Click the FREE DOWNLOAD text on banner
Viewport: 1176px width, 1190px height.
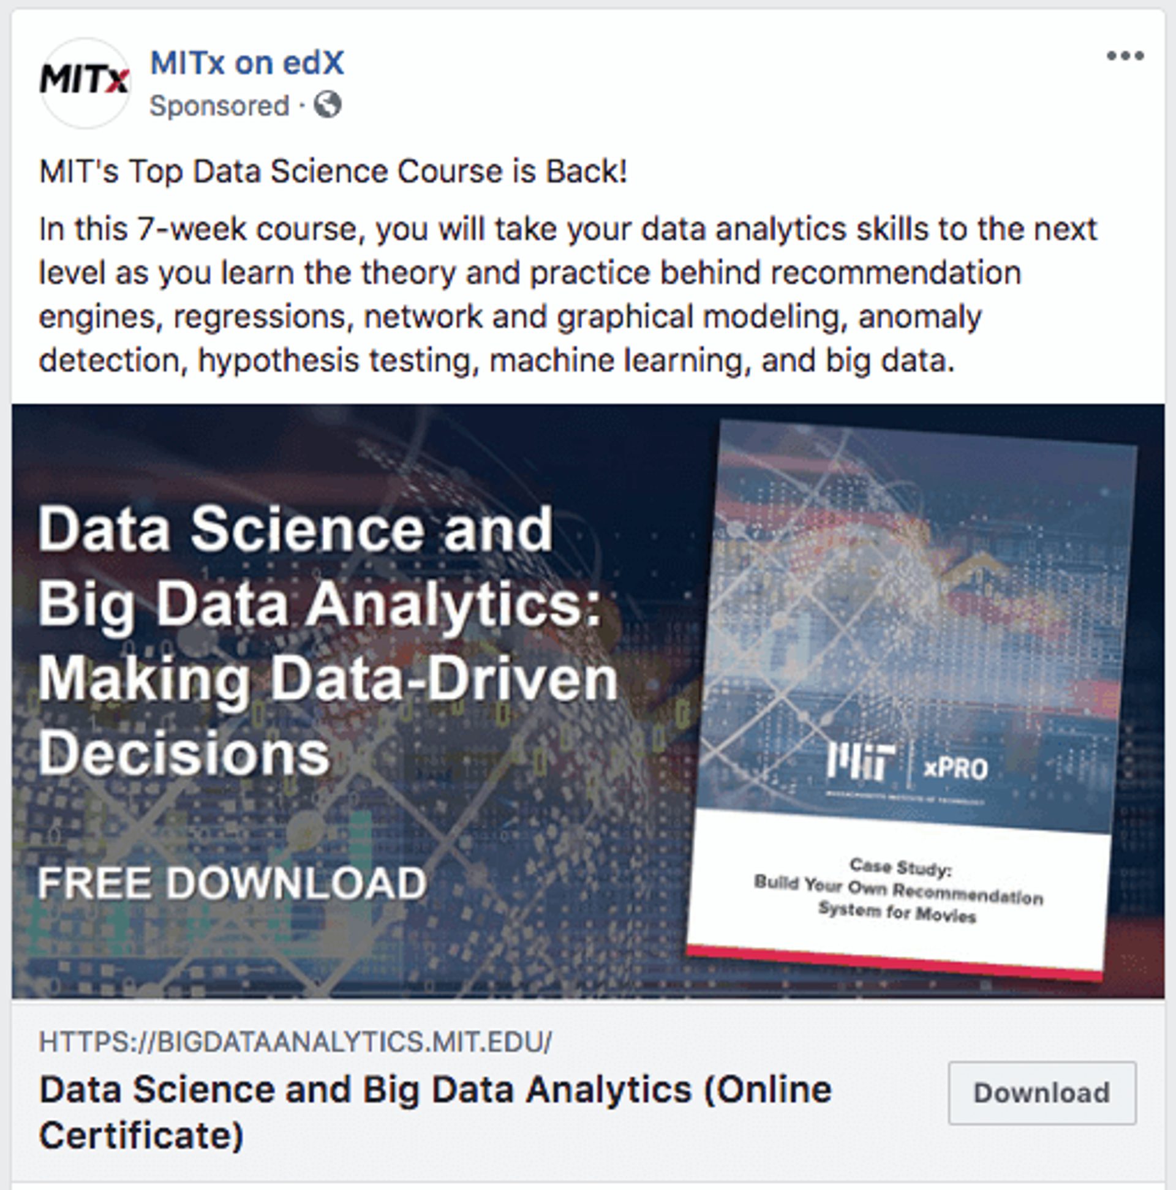click(x=232, y=883)
